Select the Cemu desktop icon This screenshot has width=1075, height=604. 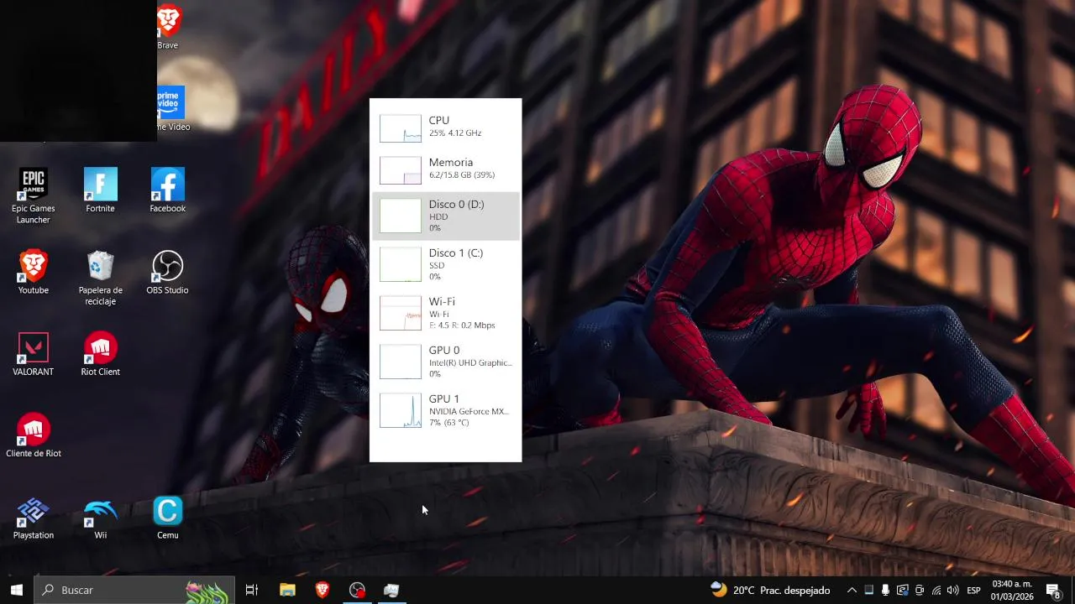point(168,518)
